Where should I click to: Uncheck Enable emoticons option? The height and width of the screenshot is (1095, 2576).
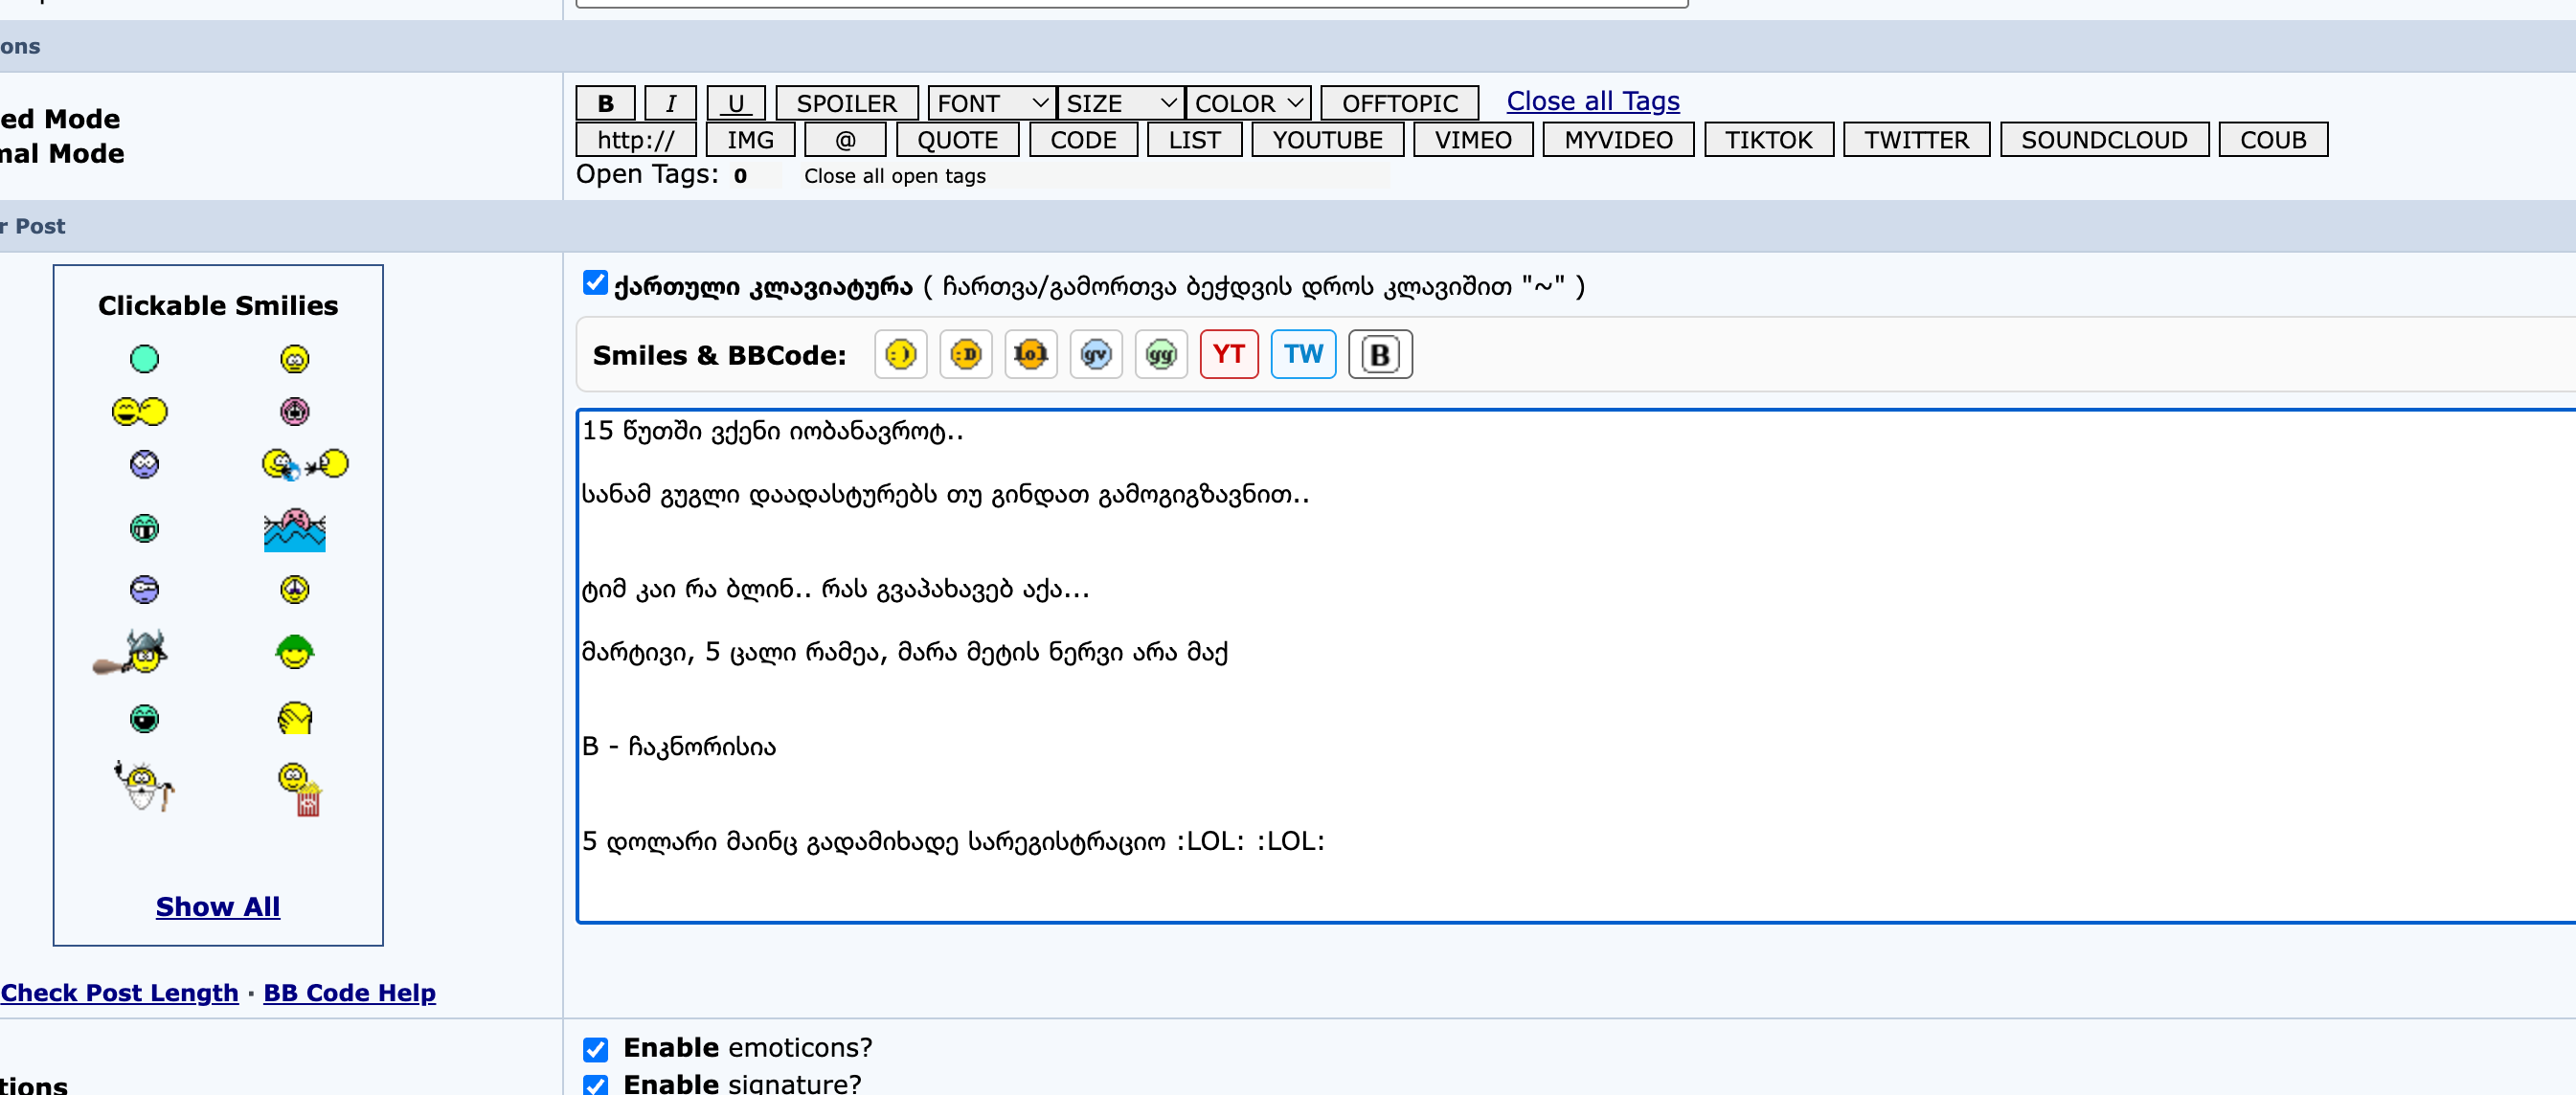point(595,1049)
